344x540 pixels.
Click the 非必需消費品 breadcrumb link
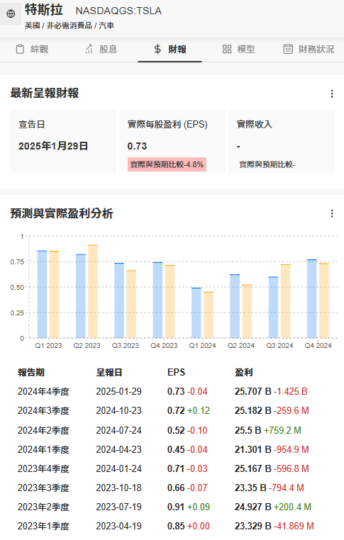pyautogui.click(x=70, y=26)
